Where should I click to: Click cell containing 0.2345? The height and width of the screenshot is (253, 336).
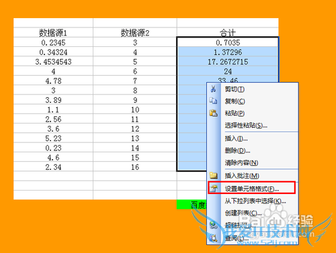tap(53, 42)
